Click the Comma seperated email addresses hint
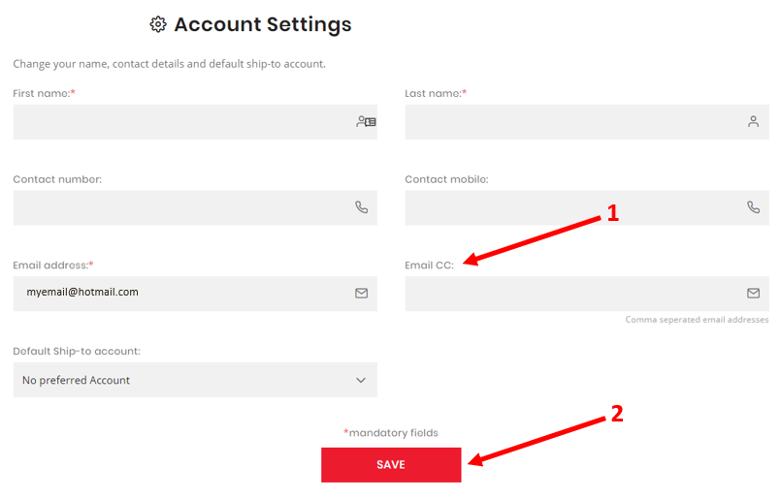Screen dimensions: 782x499 pyautogui.click(x=697, y=320)
